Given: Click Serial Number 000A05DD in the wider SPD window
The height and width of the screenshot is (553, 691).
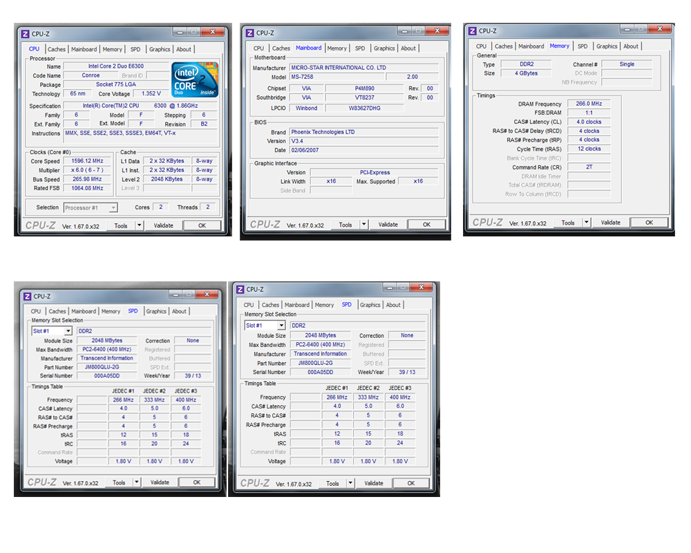Looking at the screenshot, I should pos(321,372).
